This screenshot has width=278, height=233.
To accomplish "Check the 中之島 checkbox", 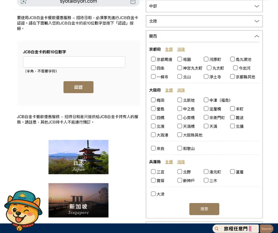I will (x=180, y=109).
